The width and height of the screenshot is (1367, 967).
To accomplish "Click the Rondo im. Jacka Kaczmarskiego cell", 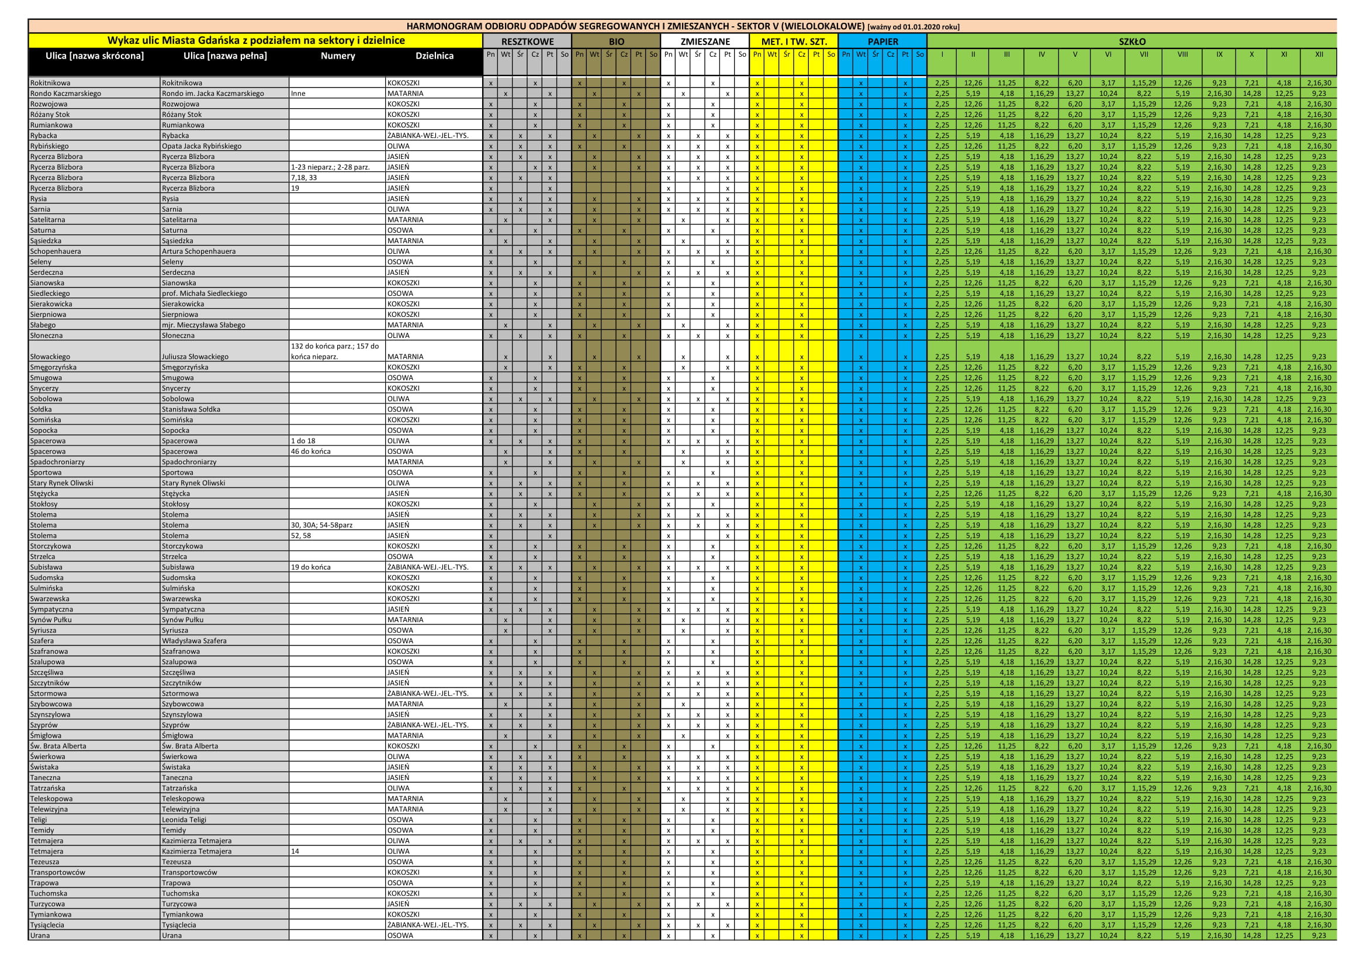I will click(x=213, y=94).
